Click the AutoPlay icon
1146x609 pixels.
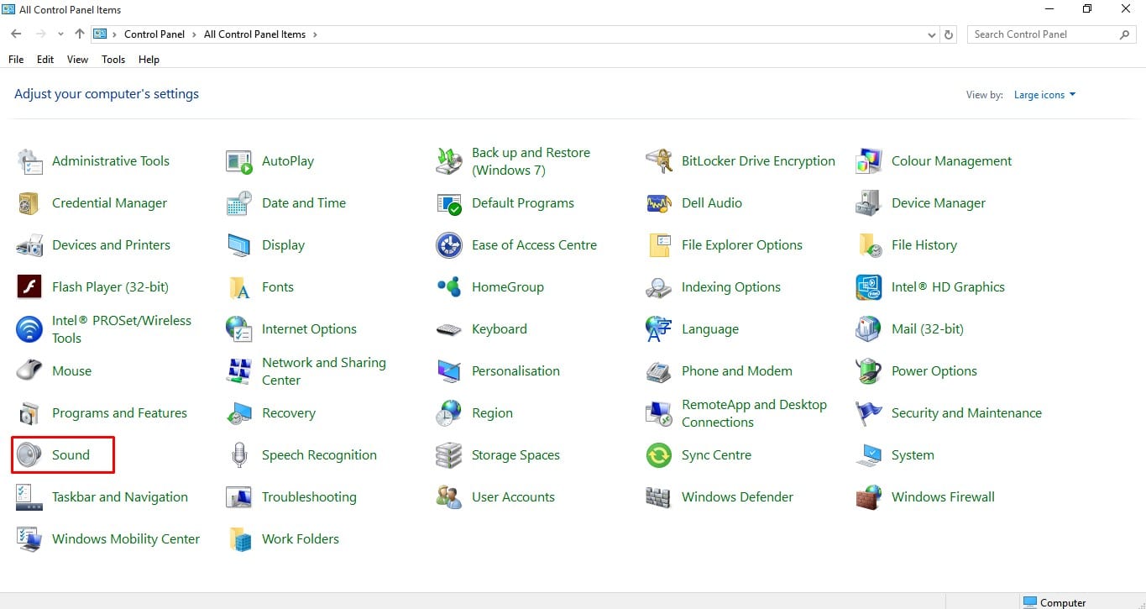239,161
